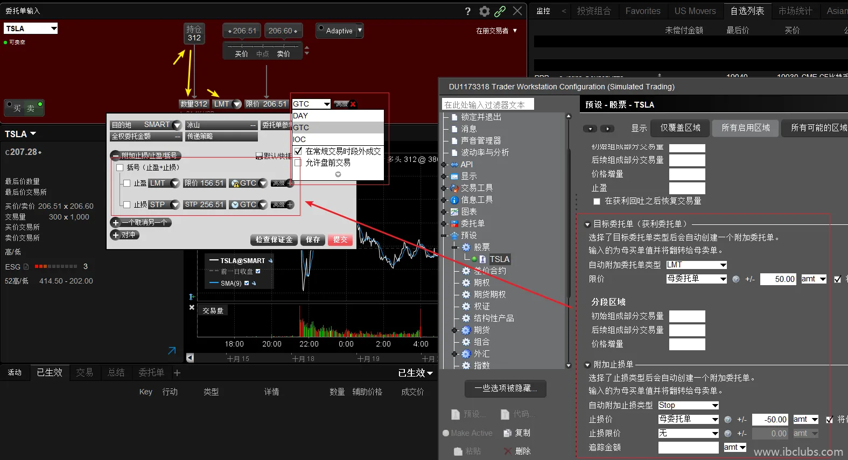Viewport: 848px width, 460px height.
Task: Click the plus icon to add tab
Action: 177,373
